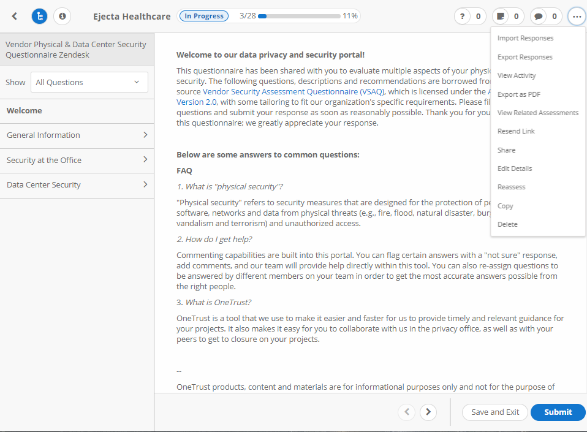Click the previous page arrow icon
This screenshot has width=587, height=432.
coord(406,412)
